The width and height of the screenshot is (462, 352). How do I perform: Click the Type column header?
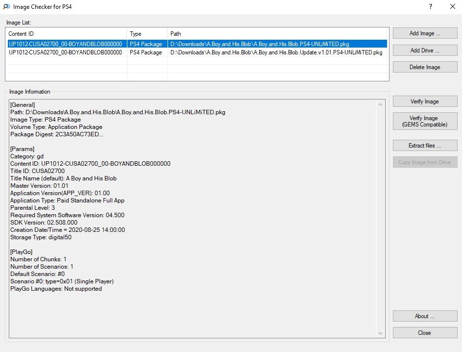tap(147, 34)
